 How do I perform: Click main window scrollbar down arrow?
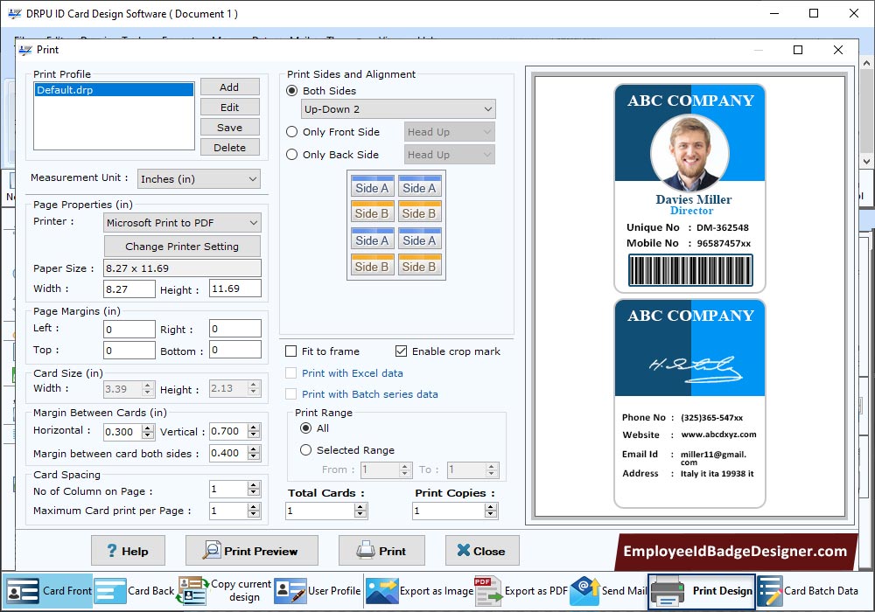(866, 161)
